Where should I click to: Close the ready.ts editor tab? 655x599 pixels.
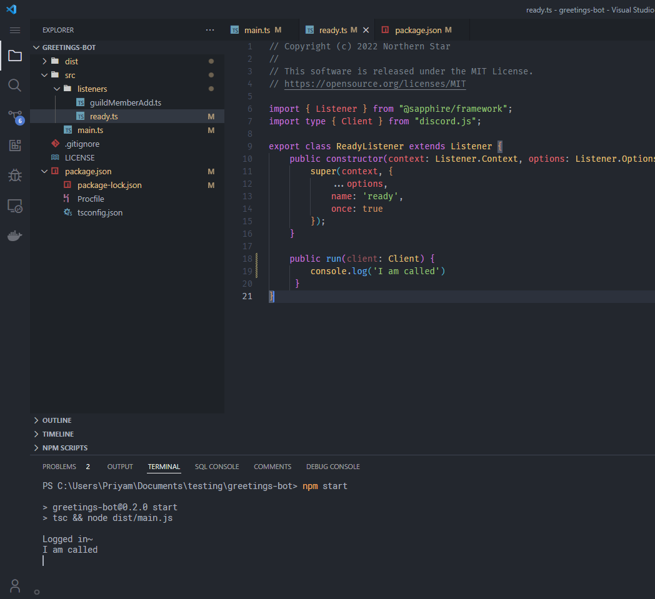[366, 30]
